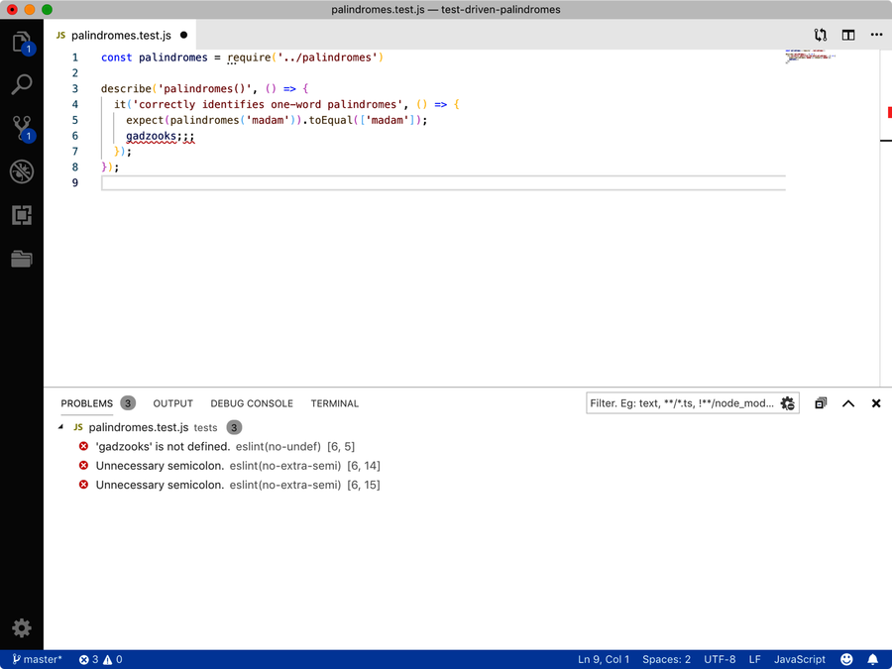
Task: Open the Explorer view in the activity bar
Action: [22, 42]
